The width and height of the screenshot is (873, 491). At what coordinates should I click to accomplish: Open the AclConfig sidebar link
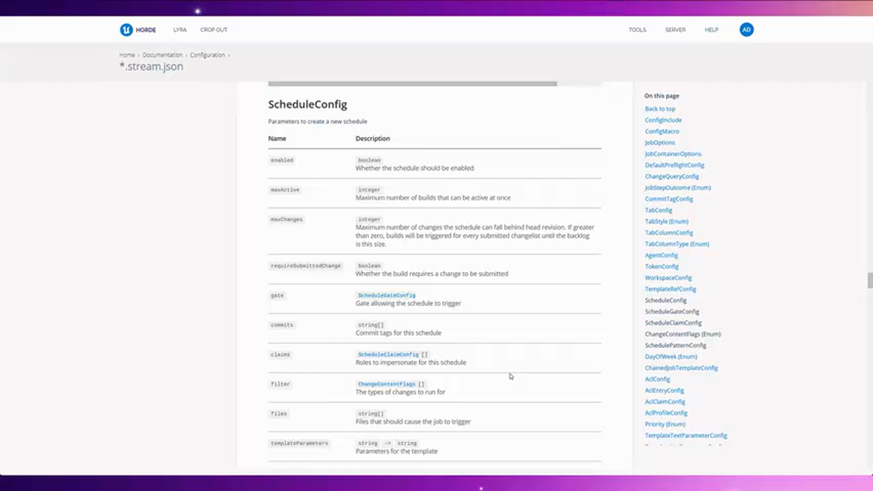657,378
